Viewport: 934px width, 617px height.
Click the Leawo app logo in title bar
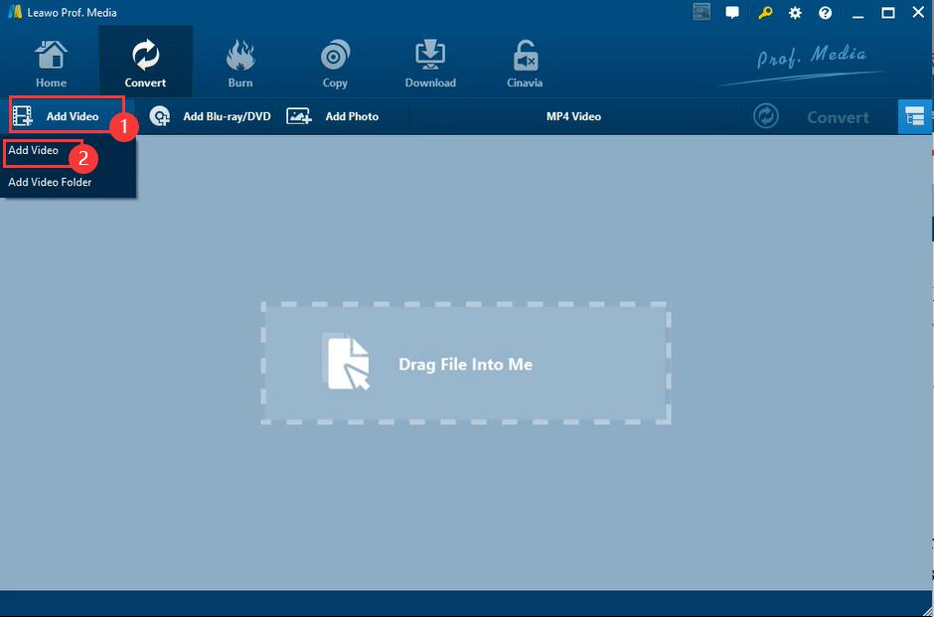coord(15,13)
